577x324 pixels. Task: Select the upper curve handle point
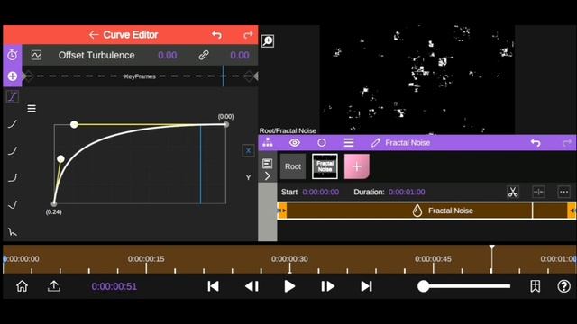click(74, 124)
